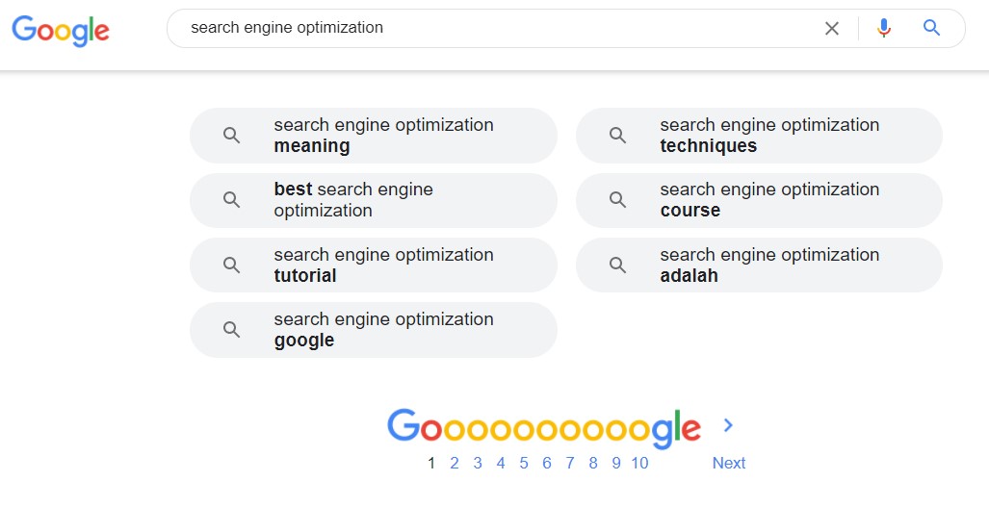Select 'search engine optimization course' suggestion
The width and height of the screenshot is (989, 506).
click(x=759, y=200)
